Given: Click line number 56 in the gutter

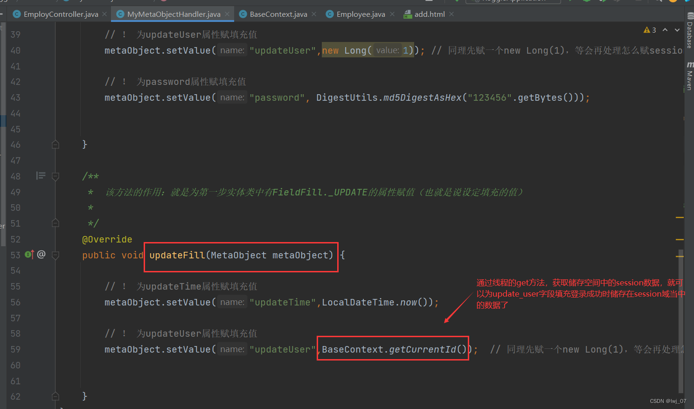Looking at the screenshot, I should [x=15, y=302].
